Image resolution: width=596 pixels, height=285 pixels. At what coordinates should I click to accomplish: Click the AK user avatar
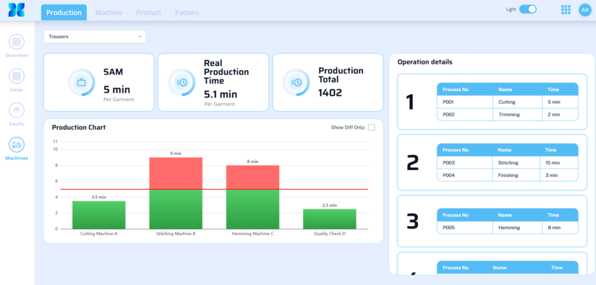point(585,9)
